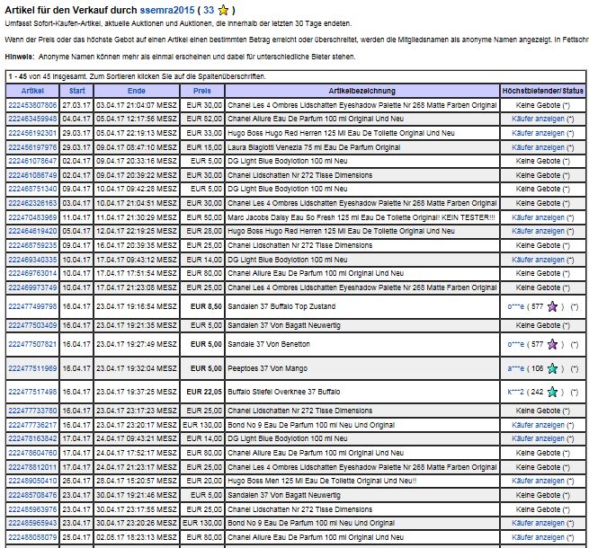This screenshot has width=589, height=548.
Task: Open item number 222456192301
Action: [x=32, y=133]
